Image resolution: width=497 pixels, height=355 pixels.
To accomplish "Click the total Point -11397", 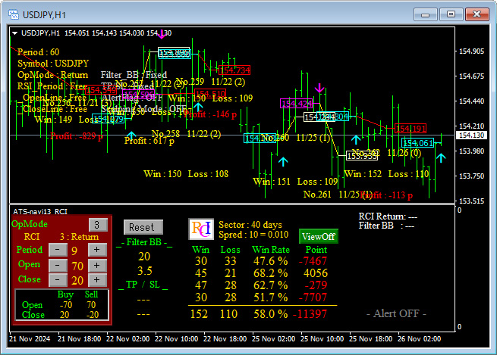I will tap(310, 314).
